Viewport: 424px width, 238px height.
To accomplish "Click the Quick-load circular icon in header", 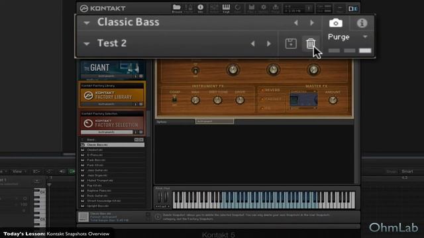I will coord(238,8).
